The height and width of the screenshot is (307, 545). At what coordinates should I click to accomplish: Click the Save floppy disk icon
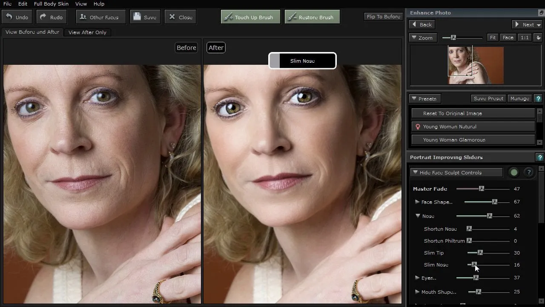tap(137, 17)
